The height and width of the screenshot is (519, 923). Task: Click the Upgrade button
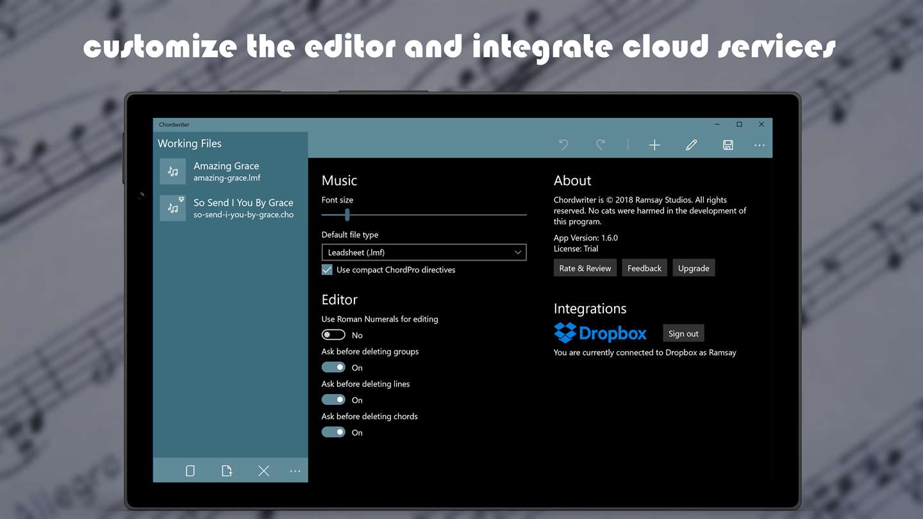tap(694, 268)
